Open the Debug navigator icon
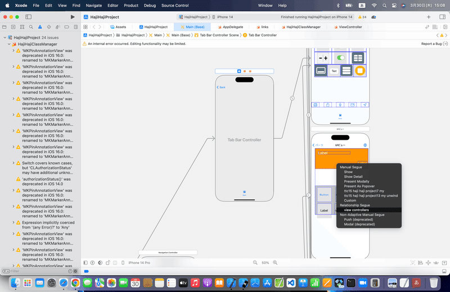450x292 pixels. 58,27
